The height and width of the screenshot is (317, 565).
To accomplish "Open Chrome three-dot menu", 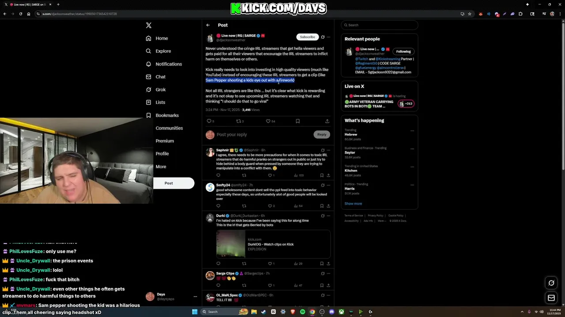I will point(560,14).
